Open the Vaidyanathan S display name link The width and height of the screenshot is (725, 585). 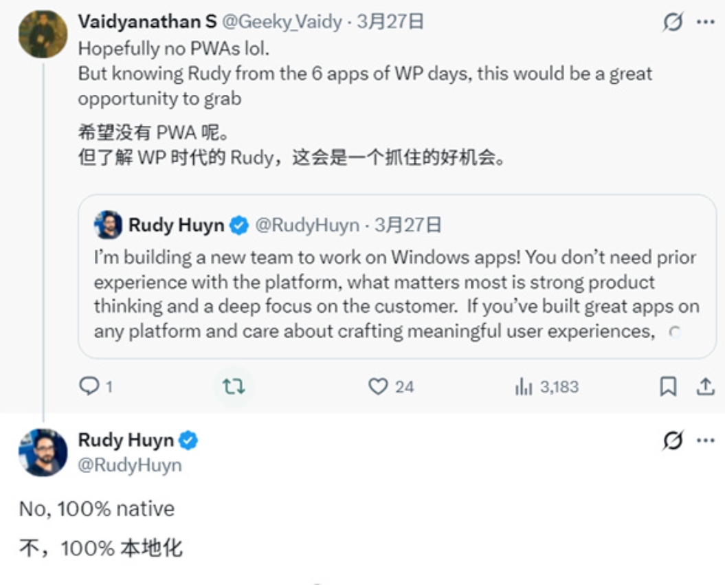coord(147,22)
